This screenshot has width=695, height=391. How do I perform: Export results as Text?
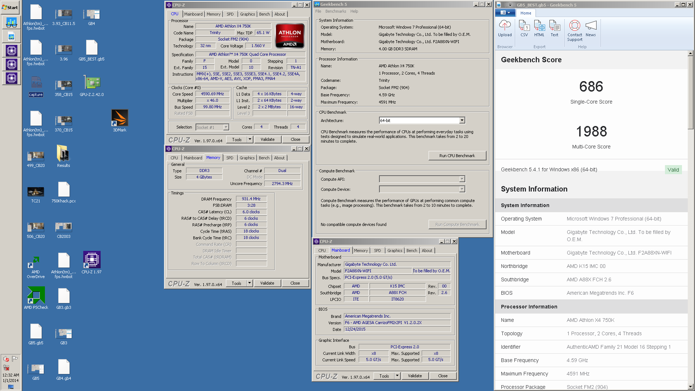coord(555,29)
